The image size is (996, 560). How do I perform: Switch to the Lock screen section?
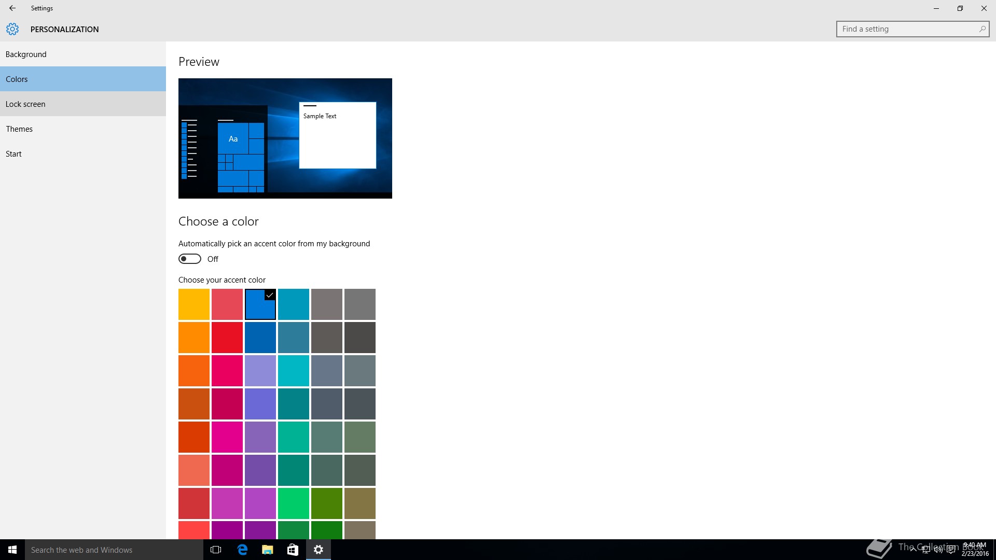(x=25, y=104)
